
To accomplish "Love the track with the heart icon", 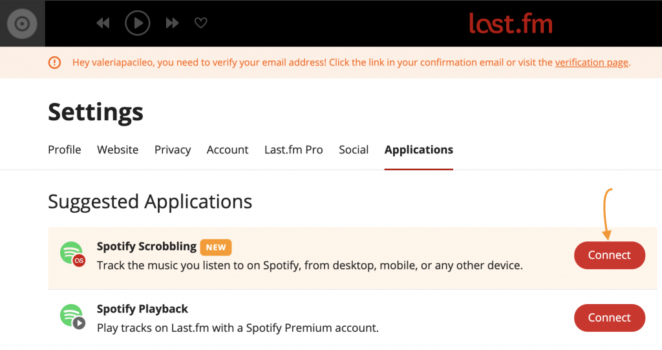I will pyautogui.click(x=201, y=23).
